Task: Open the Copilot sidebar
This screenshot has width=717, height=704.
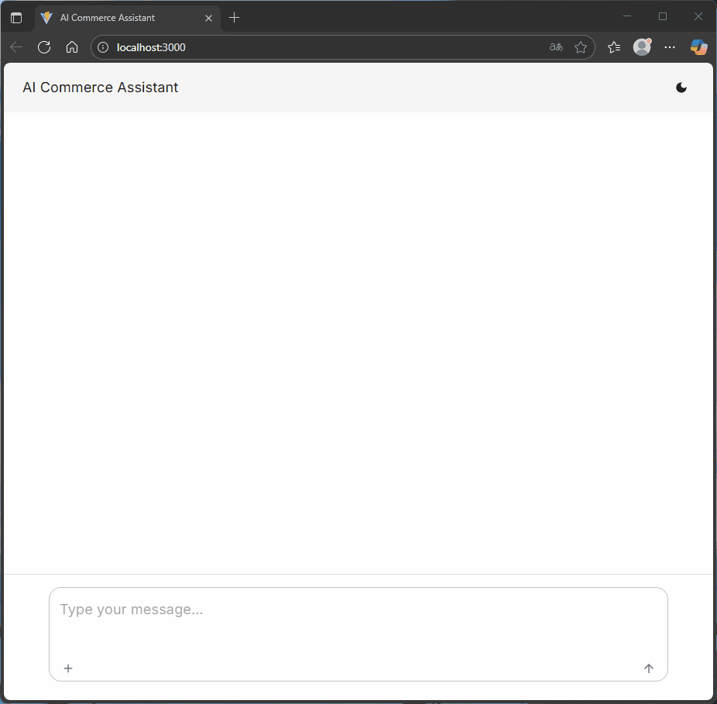Action: 698,47
